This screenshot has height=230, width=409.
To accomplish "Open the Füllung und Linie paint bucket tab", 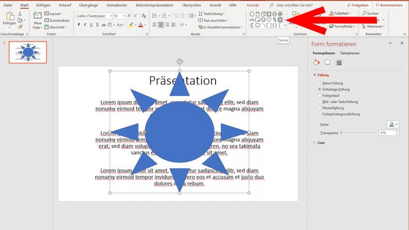I will (316, 63).
